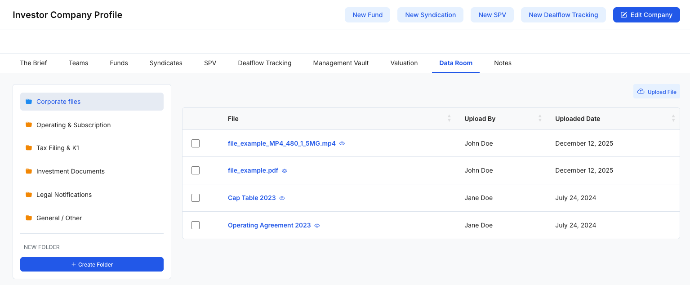Screen dimensions: 690x285
Task: Switch to the Management Vault tab
Action: (x=341, y=63)
